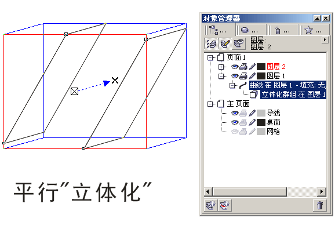Switch to the star icon docker tab
The width and height of the screenshot is (335, 236).
click(x=314, y=30)
